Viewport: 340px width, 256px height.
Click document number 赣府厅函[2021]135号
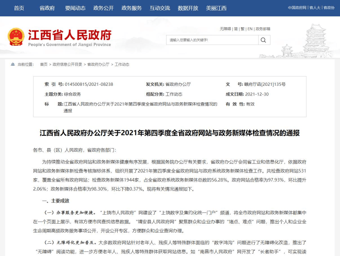pos(265,84)
